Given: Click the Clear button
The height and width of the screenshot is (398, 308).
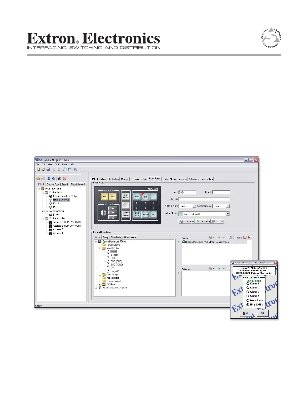Looking at the screenshot, I should pos(185,222).
